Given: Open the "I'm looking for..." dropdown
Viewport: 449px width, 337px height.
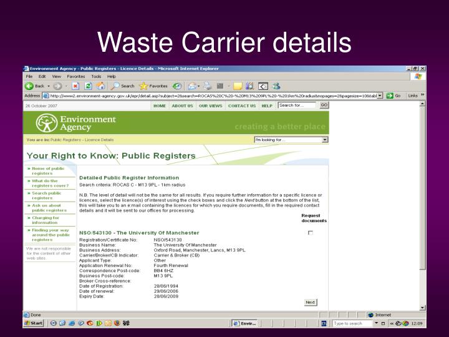Looking at the screenshot, I should click(325, 140).
